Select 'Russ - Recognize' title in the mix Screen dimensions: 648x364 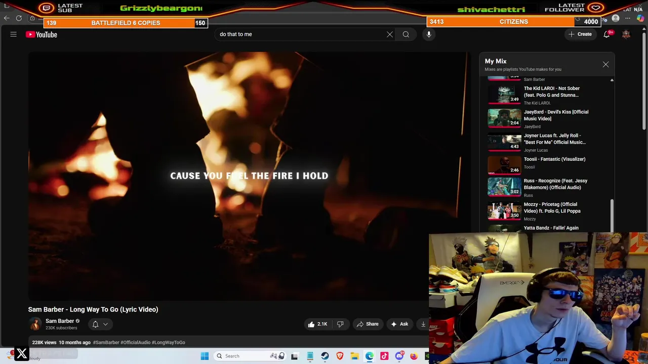coord(555,184)
